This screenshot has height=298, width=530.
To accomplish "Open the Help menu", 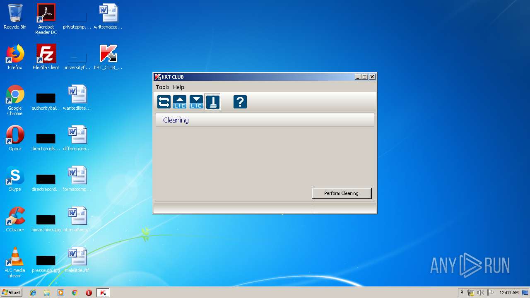I will (x=178, y=87).
